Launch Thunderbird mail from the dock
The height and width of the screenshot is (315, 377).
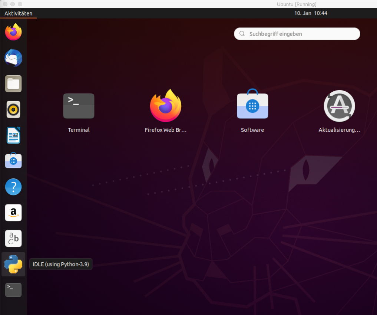click(x=13, y=58)
